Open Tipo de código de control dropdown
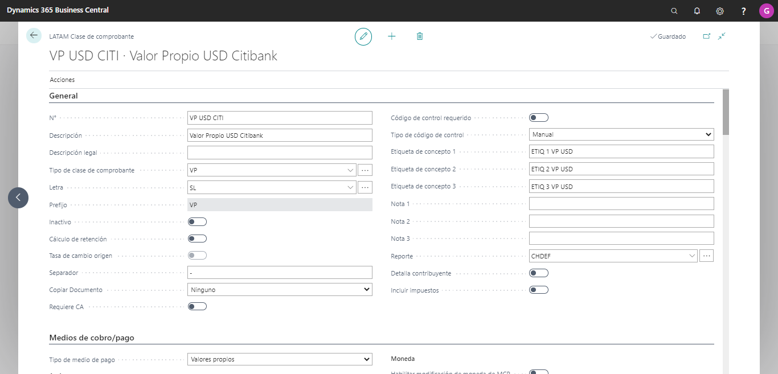 coord(621,135)
